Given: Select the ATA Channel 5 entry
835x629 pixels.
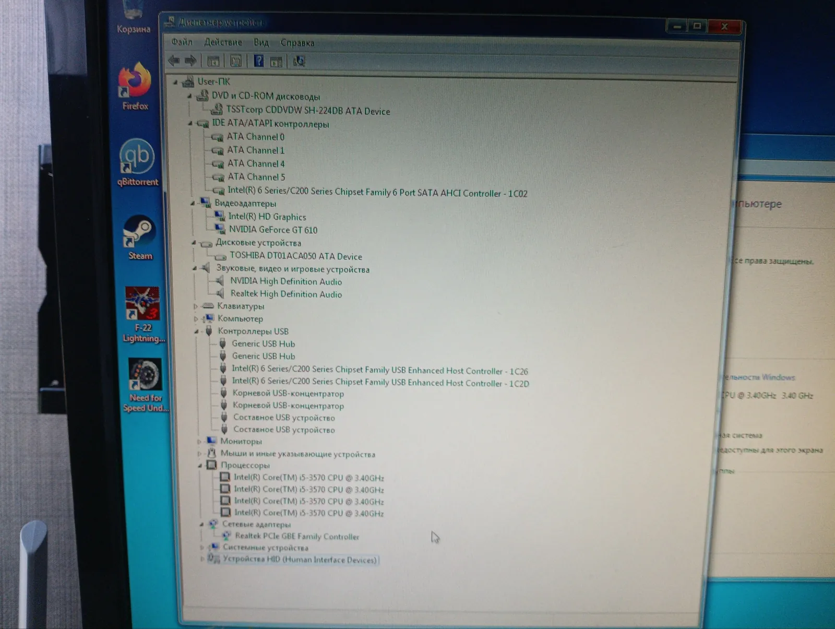Looking at the screenshot, I should click(256, 177).
